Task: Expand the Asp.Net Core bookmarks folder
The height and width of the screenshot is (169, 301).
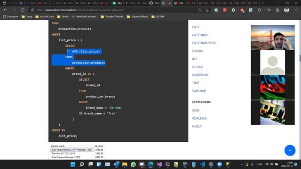Action: pos(45,17)
